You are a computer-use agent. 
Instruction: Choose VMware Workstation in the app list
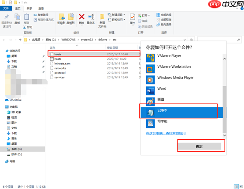coord(182,69)
